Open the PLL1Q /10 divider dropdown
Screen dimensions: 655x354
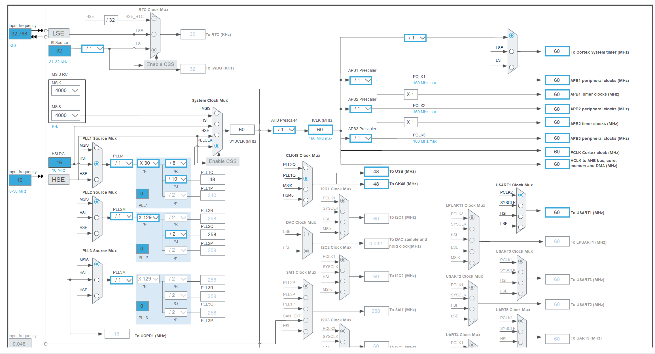tap(176, 179)
